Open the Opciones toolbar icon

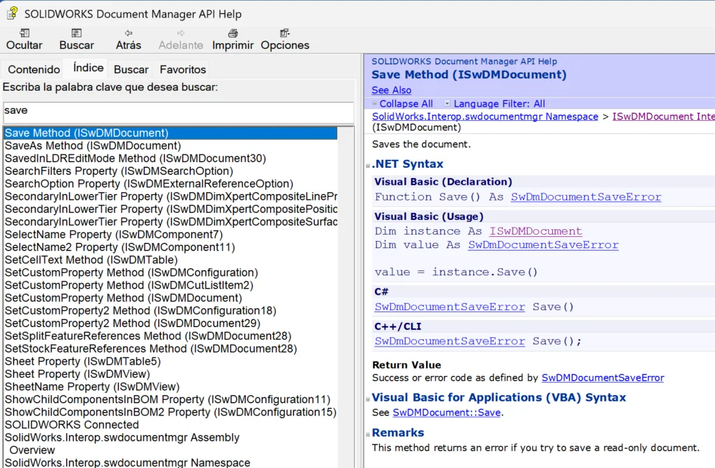tap(285, 34)
